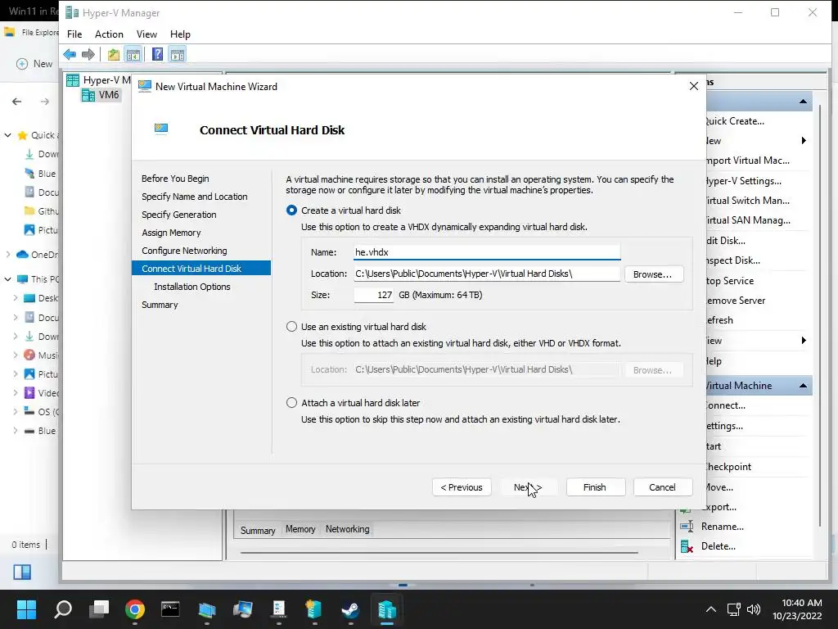Select the Hyper-V Manager root node icon
838x629 pixels.
(73, 80)
